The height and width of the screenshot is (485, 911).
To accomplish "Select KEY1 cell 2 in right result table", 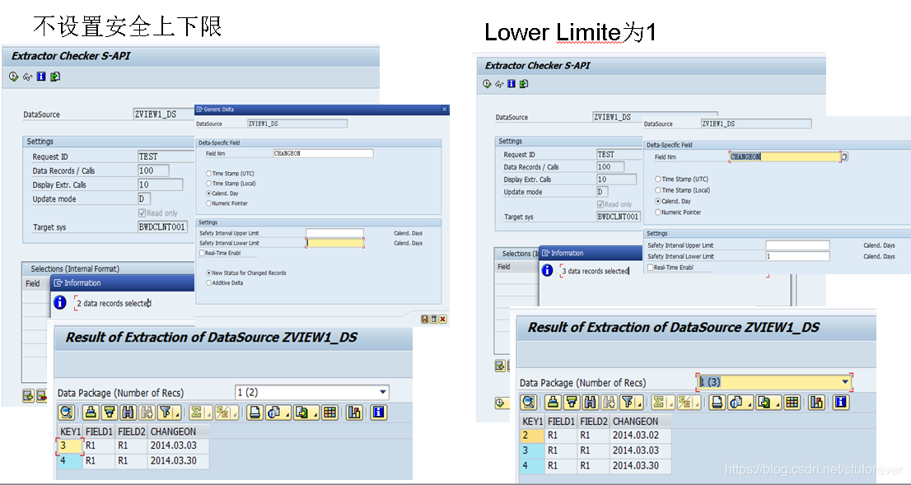I will point(532,435).
